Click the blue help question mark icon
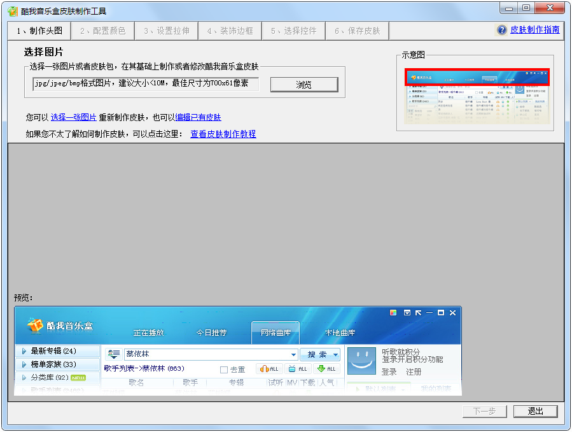572x432 pixels. 502,30
